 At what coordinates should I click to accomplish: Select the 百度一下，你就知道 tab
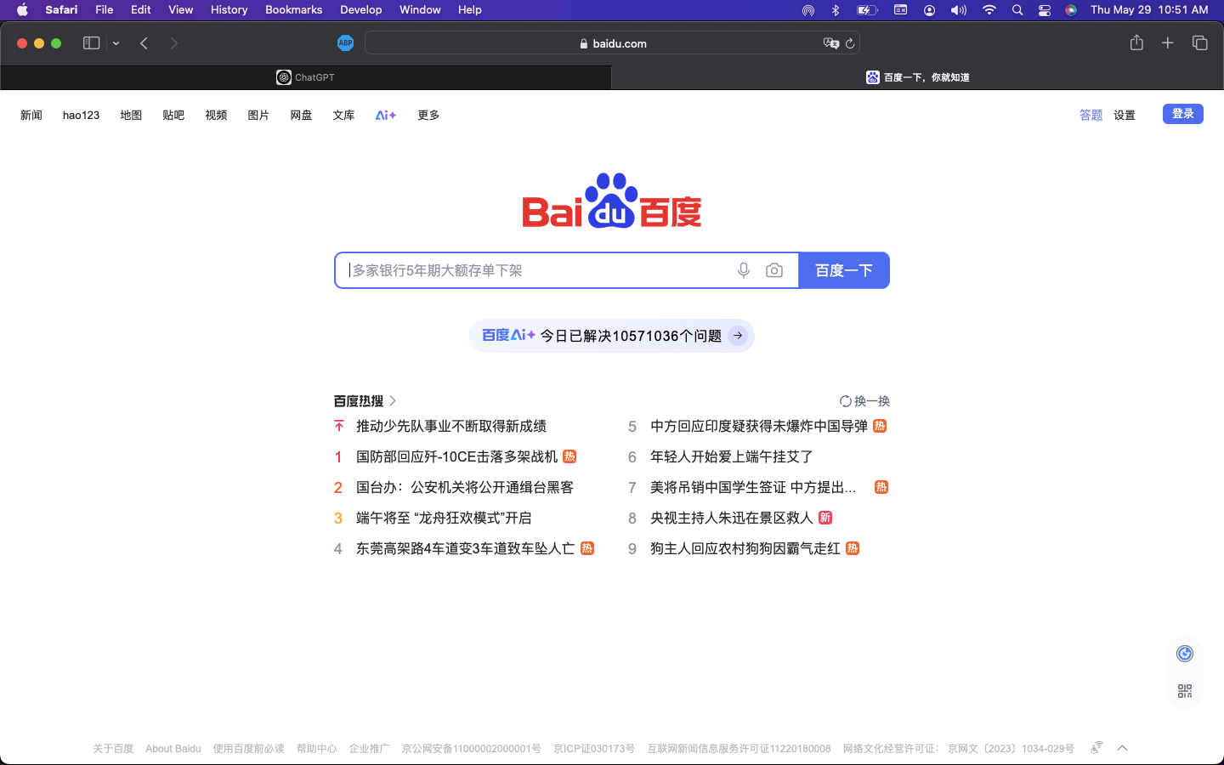[x=918, y=77]
